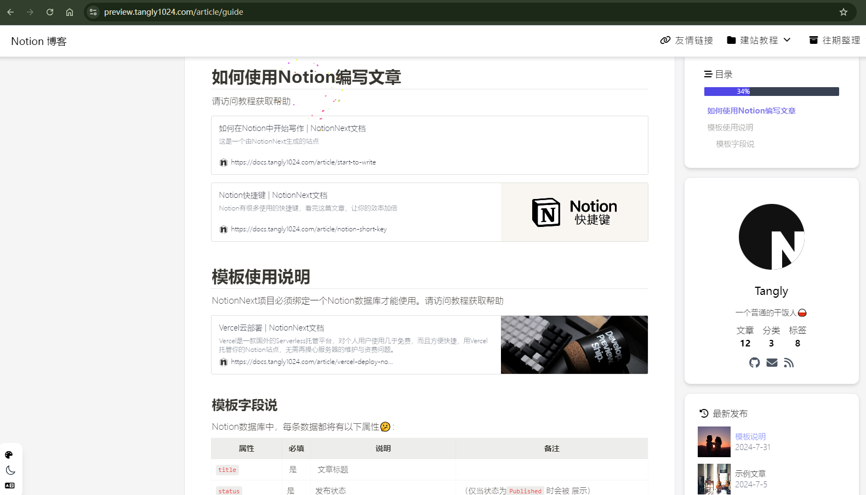866x495 pixels.
Task: Open the Tangly author name
Action: [771, 291]
